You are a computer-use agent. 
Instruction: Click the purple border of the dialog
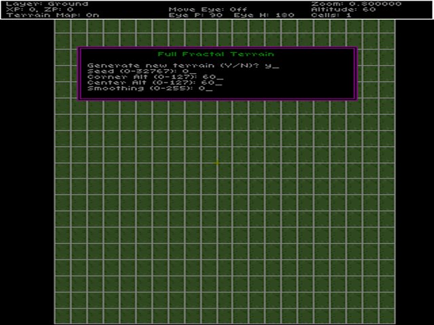click(x=79, y=74)
